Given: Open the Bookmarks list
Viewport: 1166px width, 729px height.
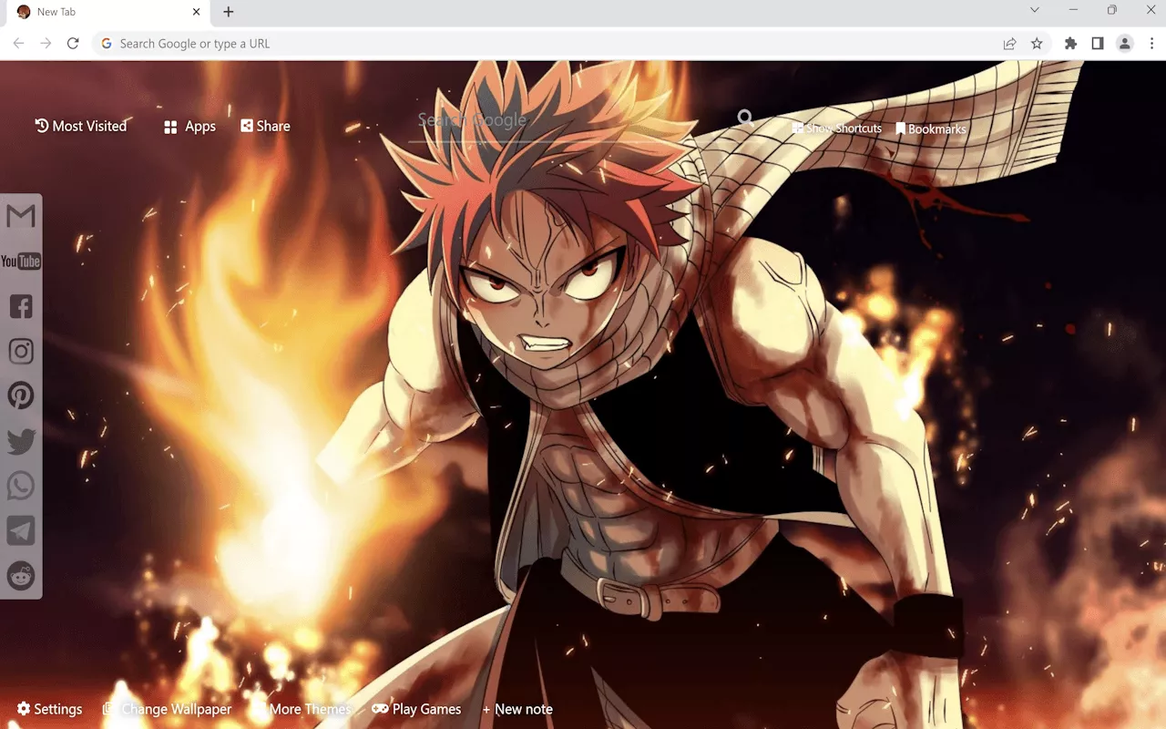Looking at the screenshot, I should click(931, 129).
